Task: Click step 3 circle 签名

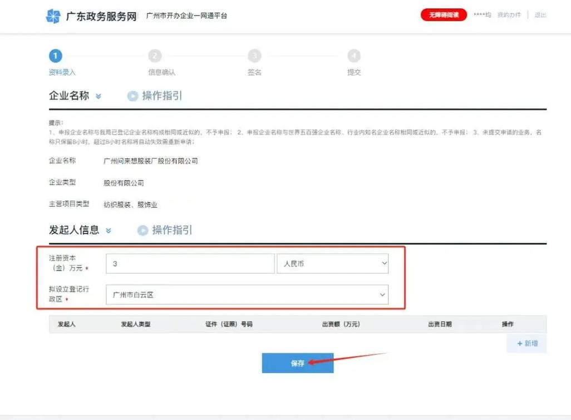Action: point(254,56)
